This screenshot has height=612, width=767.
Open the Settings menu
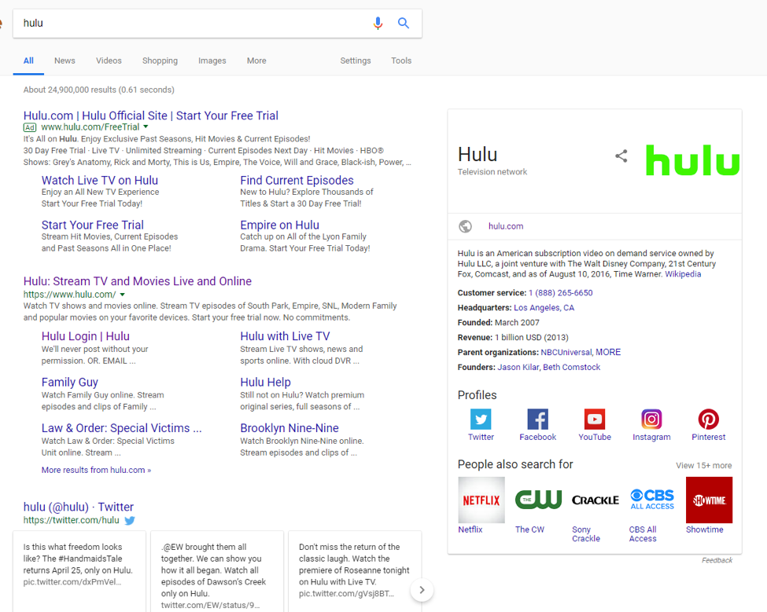(x=355, y=60)
